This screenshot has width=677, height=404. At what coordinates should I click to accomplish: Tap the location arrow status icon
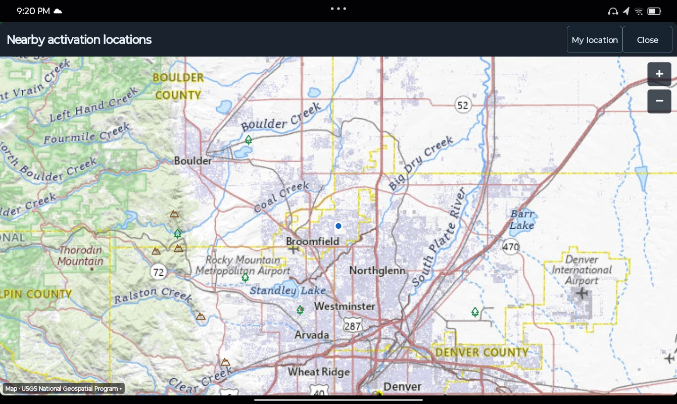pos(626,11)
